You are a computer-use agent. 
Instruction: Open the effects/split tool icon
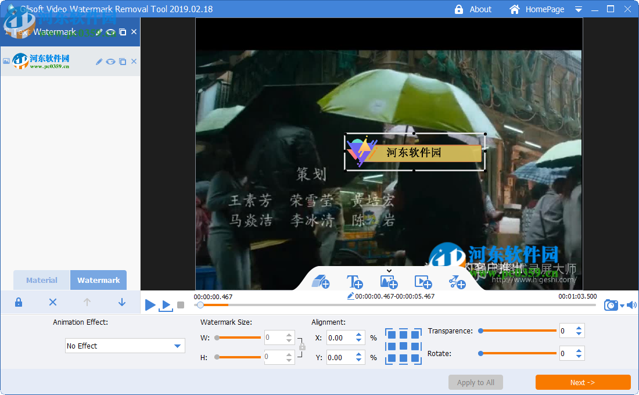point(457,282)
